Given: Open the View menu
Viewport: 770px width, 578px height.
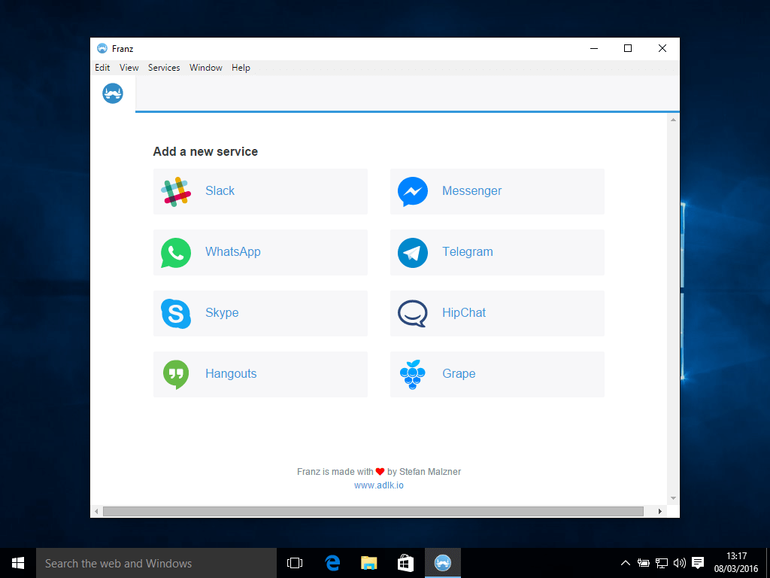Looking at the screenshot, I should pos(129,68).
